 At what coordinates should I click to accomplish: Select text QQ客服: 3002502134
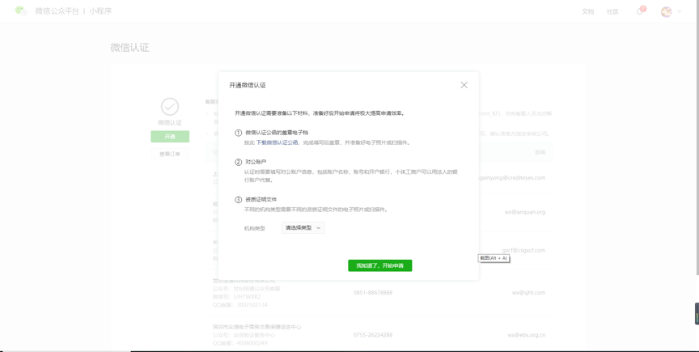point(239,305)
